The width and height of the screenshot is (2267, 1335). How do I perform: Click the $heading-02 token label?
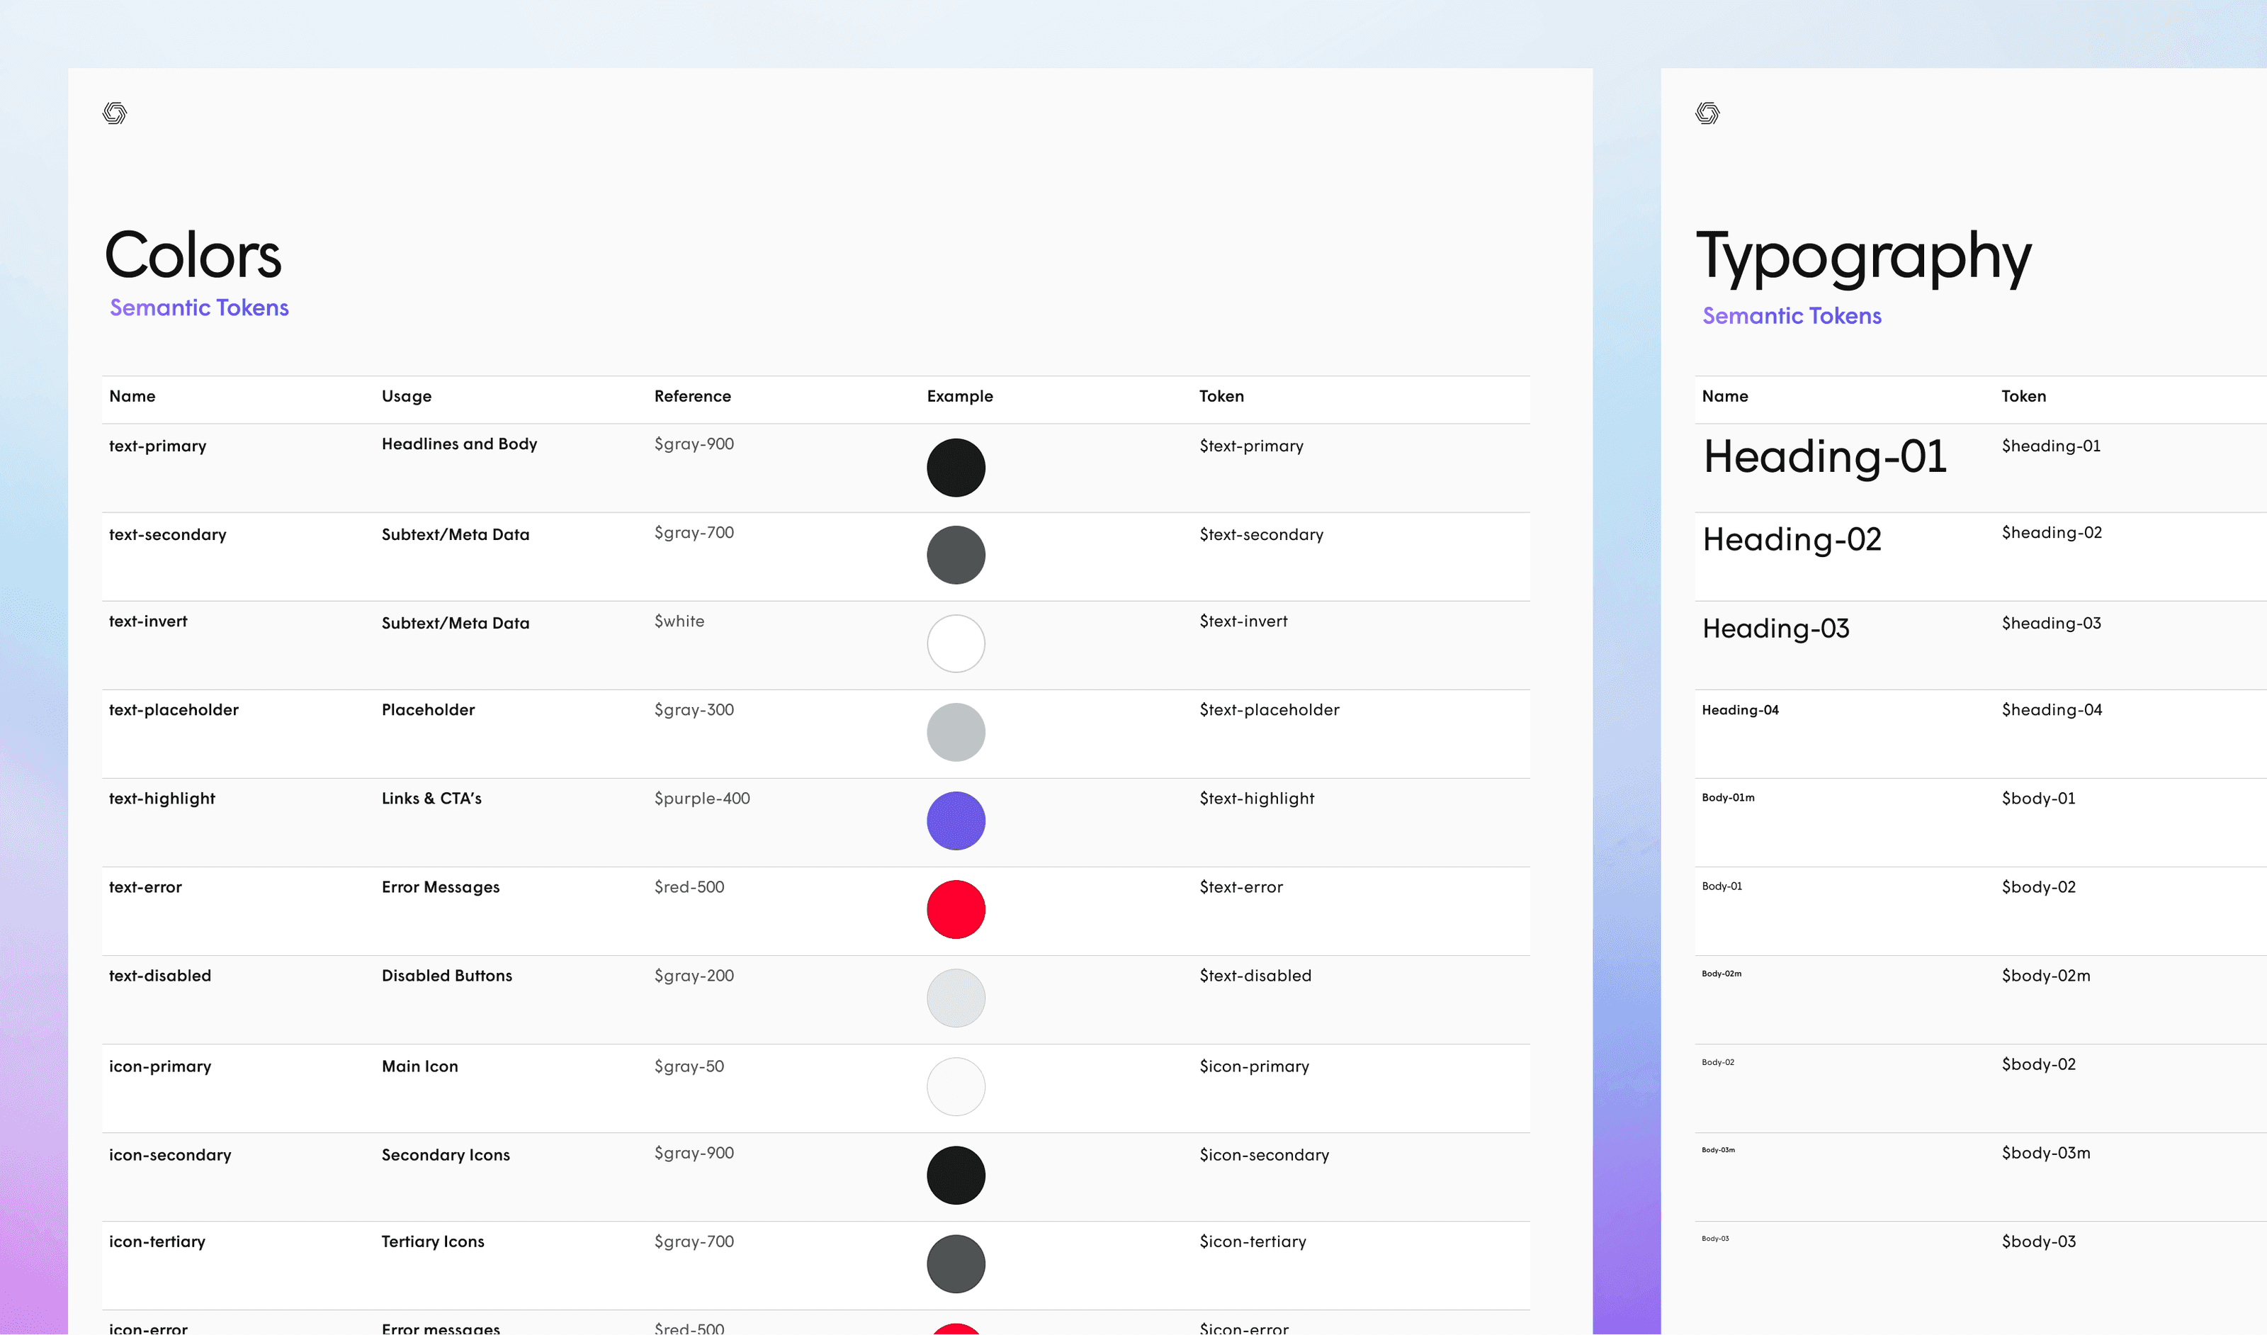(x=2051, y=533)
